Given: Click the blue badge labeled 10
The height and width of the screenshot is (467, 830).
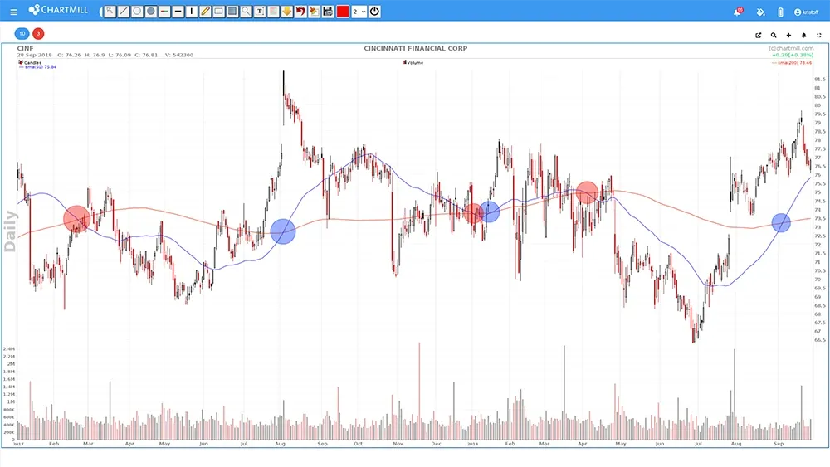Looking at the screenshot, I should click(22, 33).
